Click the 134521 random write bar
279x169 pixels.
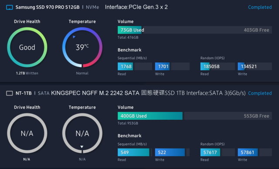click(x=255, y=67)
